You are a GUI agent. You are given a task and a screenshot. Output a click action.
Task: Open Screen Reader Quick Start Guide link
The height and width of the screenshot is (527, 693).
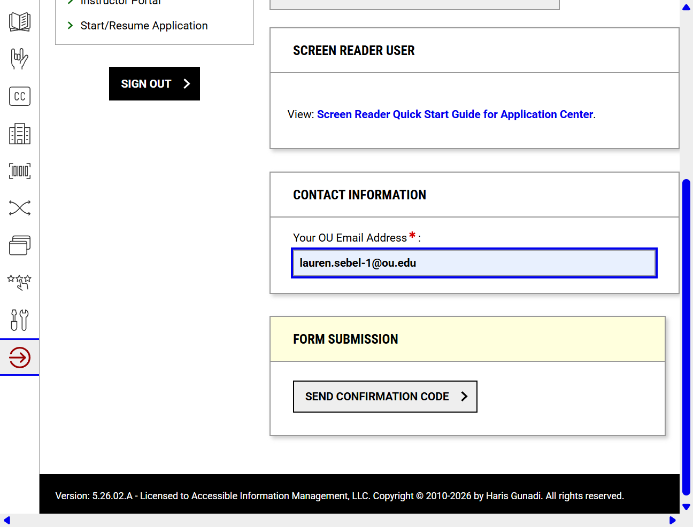click(x=455, y=114)
